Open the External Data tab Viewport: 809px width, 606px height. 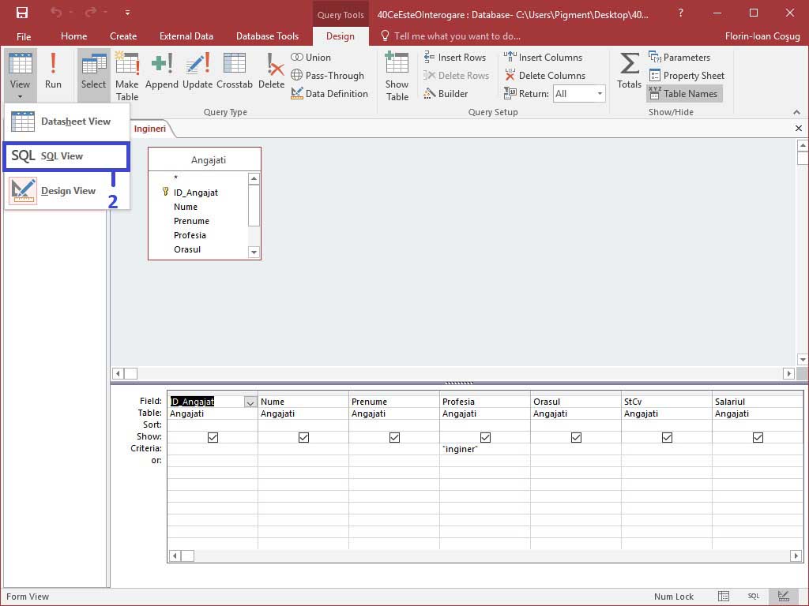[x=186, y=36]
